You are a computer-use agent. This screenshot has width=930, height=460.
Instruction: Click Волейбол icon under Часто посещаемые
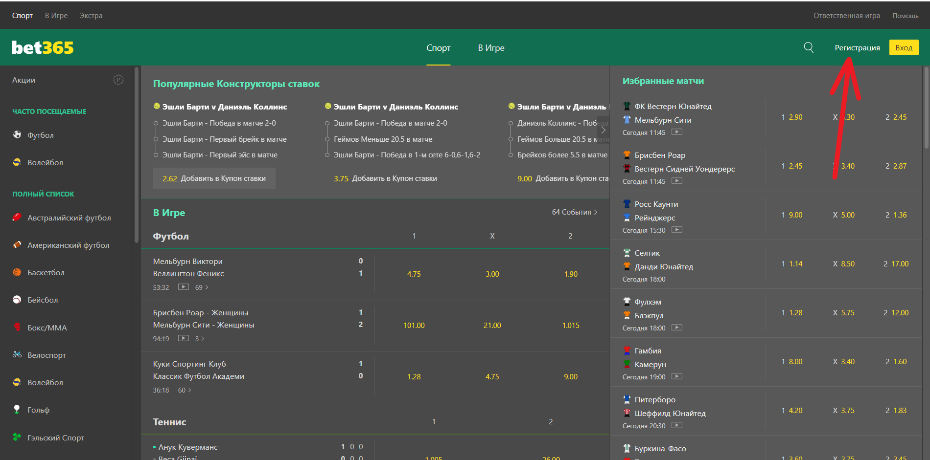pyautogui.click(x=17, y=162)
